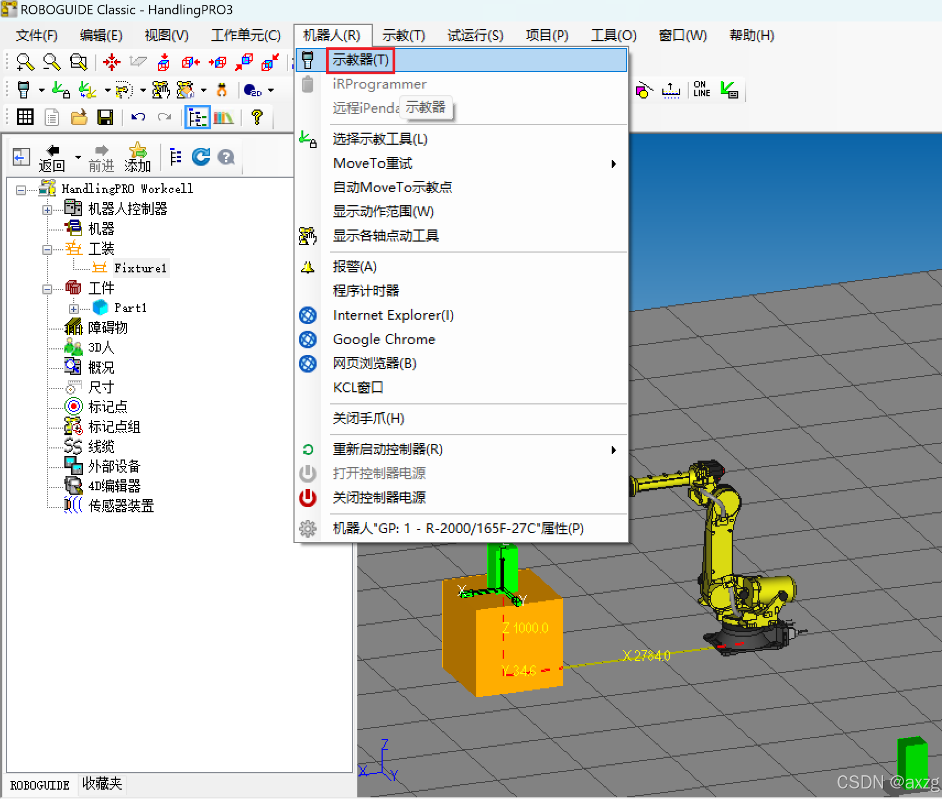942x799 pixels.
Task: Open the 工具(O) menu
Action: tap(614, 35)
